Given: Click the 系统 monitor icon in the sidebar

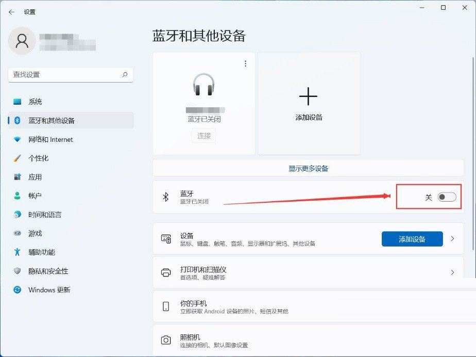Looking at the screenshot, I should point(18,102).
